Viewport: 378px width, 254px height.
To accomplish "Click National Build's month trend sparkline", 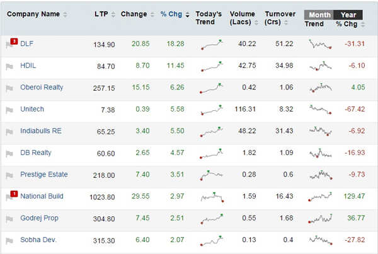I will [320, 197].
